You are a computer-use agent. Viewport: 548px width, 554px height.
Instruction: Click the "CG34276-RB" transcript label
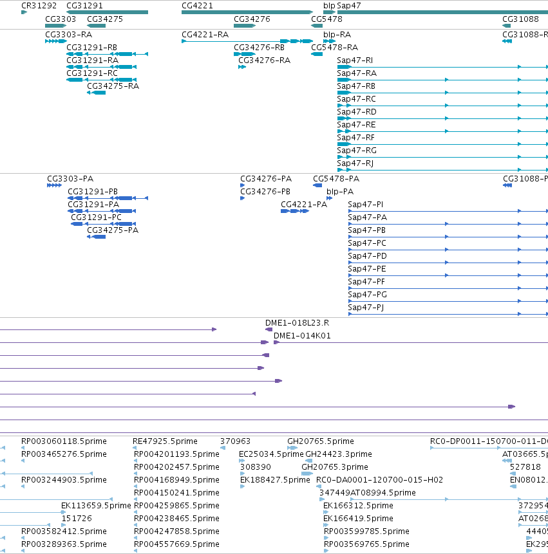pos(259,48)
